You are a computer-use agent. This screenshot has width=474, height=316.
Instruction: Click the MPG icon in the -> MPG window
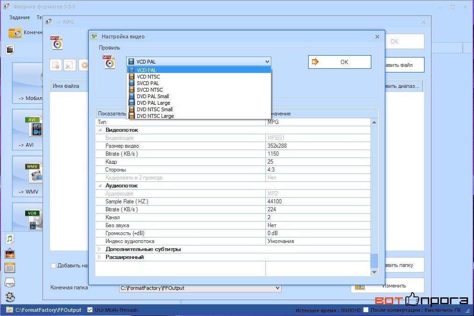(57, 43)
